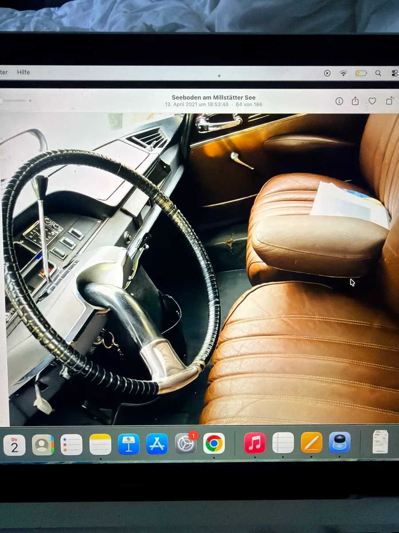Image resolution: width=399 pixels, height=533 pixels.
Task: Switch to Google Chrome in the Dock
Action: tap(214, 444)
